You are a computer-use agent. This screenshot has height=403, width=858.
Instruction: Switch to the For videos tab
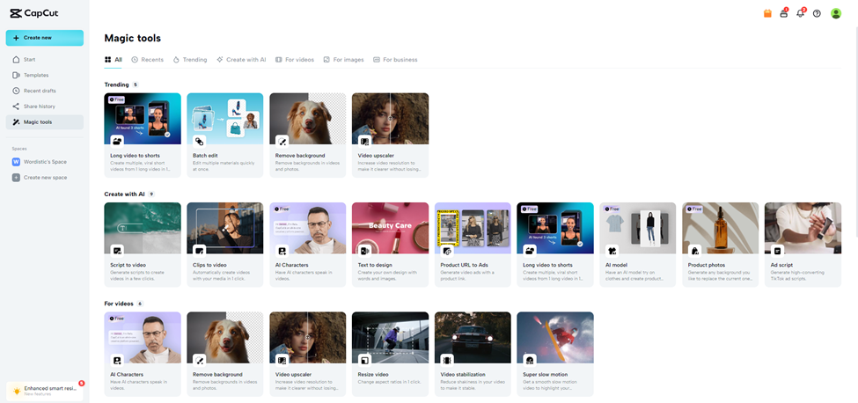295,60
